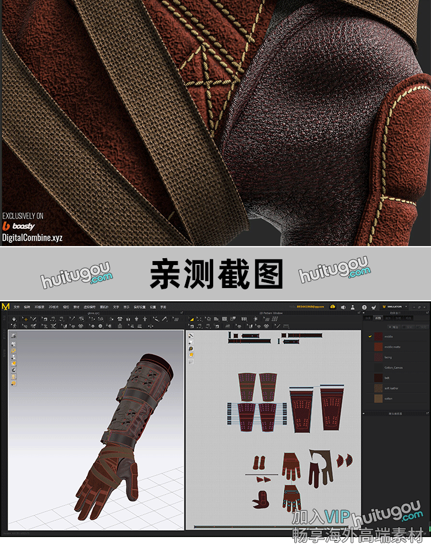The height and width of the screenshot is (552, 431).
Task: Switch to the first tab in object browser
Action: point(368,318)
